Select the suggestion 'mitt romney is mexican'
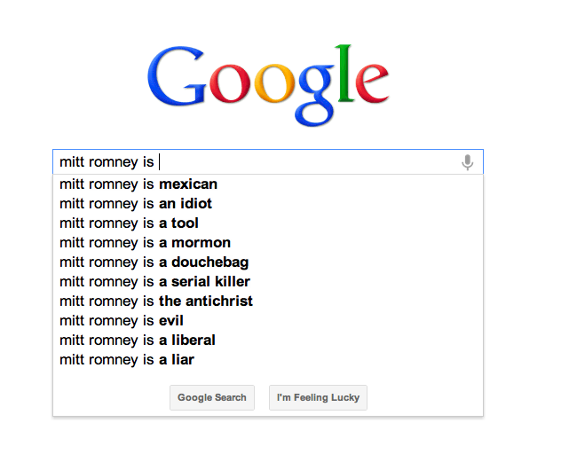The height and width of the screenshot is (454, 561). pyautogui.click(x=138, y=184)
